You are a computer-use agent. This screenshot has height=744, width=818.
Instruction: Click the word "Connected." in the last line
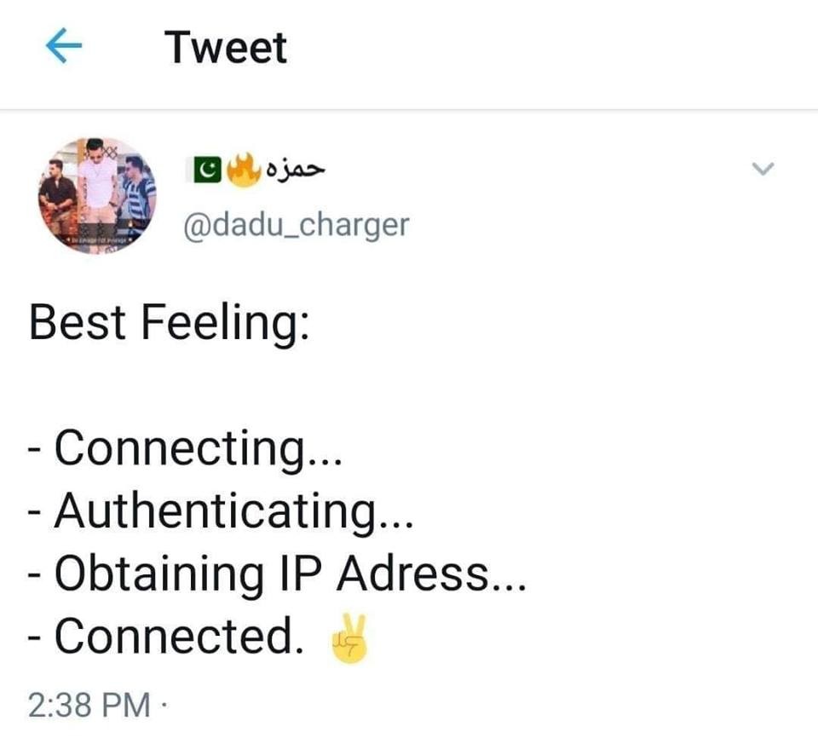(180, 636)
